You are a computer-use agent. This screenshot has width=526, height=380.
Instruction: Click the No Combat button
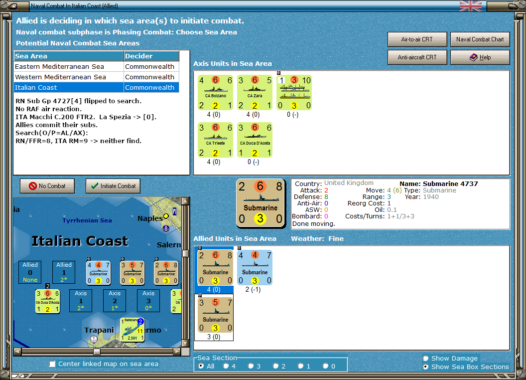pos(47,186)
